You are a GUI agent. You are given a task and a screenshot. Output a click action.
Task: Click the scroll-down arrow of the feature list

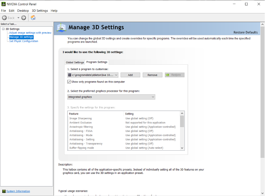click(x=182, y=148)
